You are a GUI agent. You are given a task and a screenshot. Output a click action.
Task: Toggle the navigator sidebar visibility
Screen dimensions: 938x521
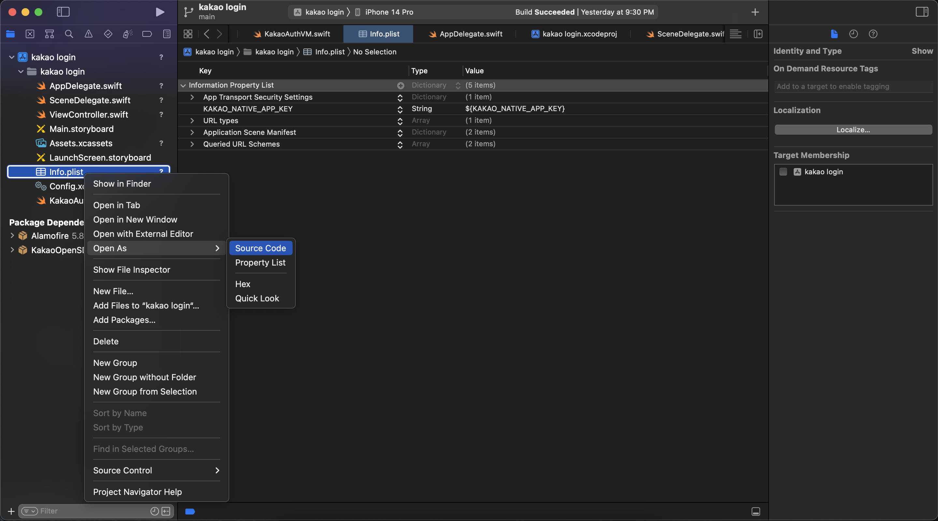pos(63,12)
